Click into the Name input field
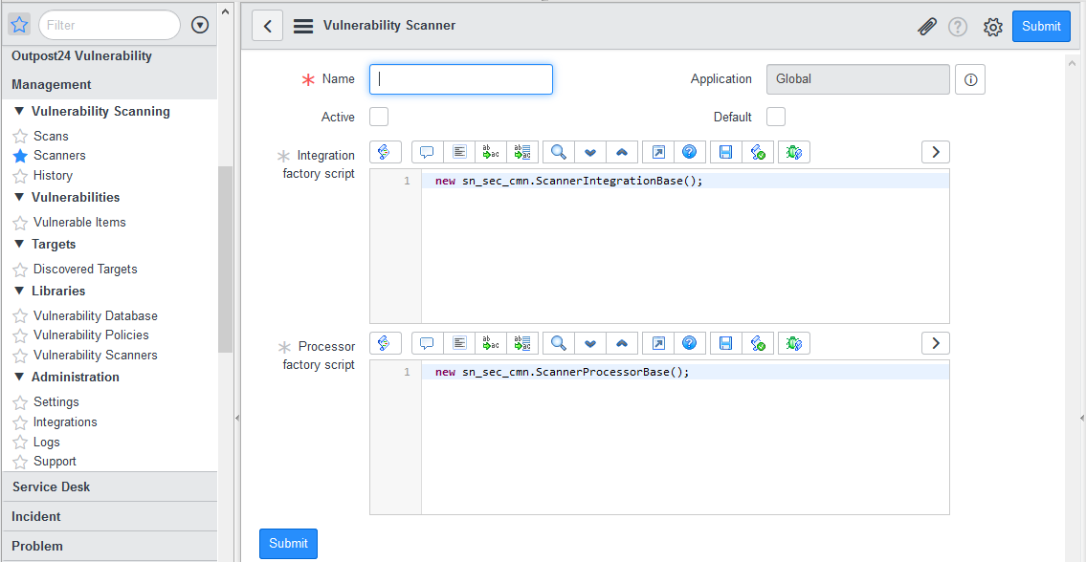The image size is (1086, 562). [461, 79]
